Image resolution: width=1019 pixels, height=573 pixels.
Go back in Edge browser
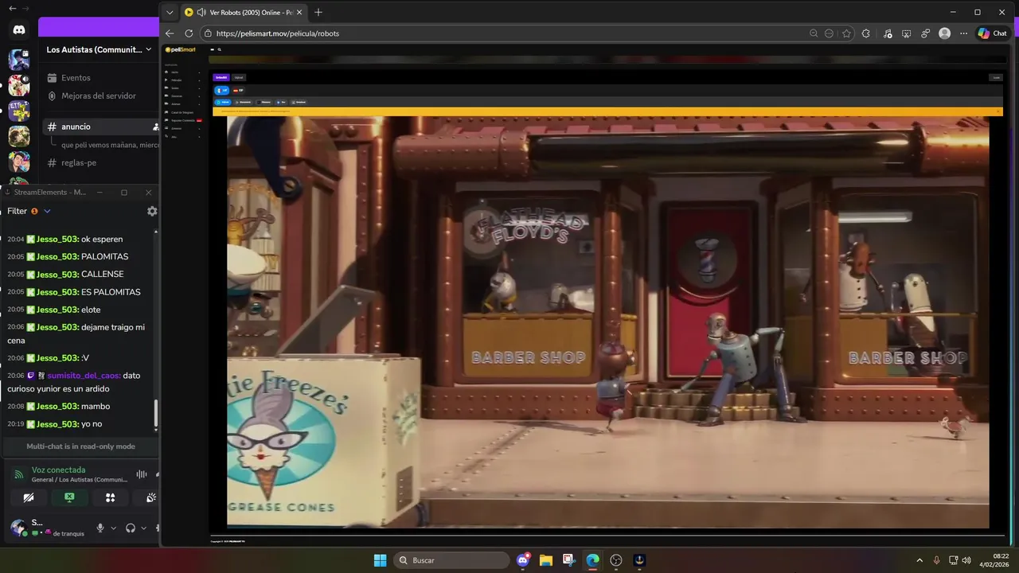point(170,33)
